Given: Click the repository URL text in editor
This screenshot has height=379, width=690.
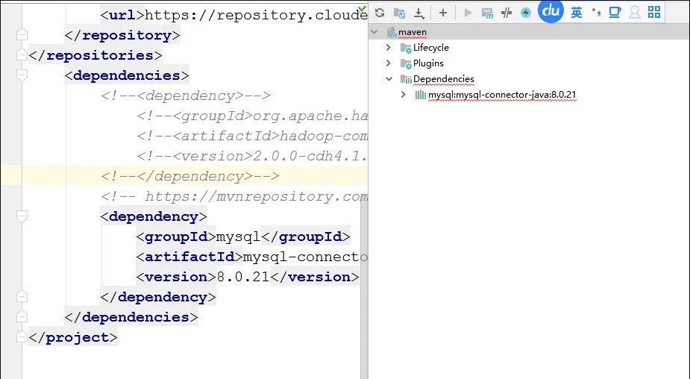Looking at the screenshot, I should (256, 15).
